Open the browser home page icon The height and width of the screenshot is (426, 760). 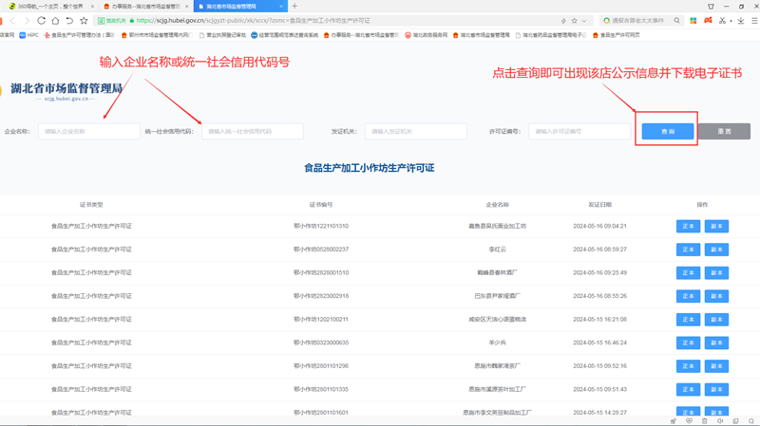tap(55, 20)
